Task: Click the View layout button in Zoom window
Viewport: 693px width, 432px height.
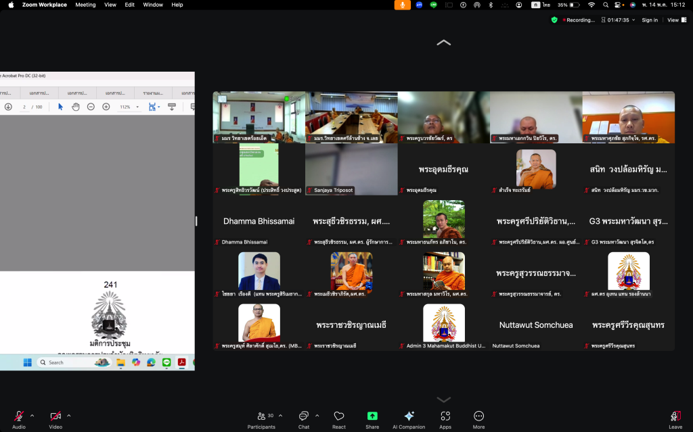Action: coord(677,20)
